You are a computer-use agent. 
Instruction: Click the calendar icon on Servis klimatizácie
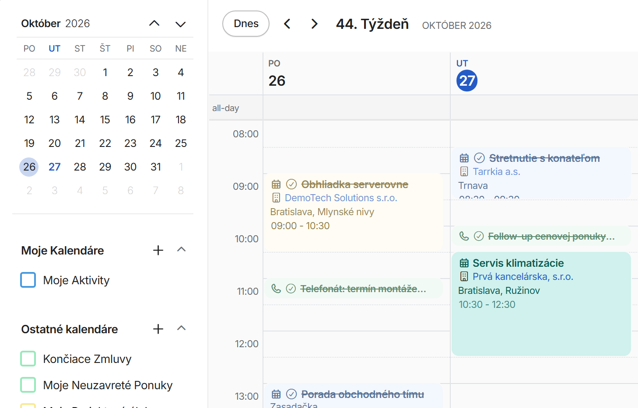click(464, 263)
